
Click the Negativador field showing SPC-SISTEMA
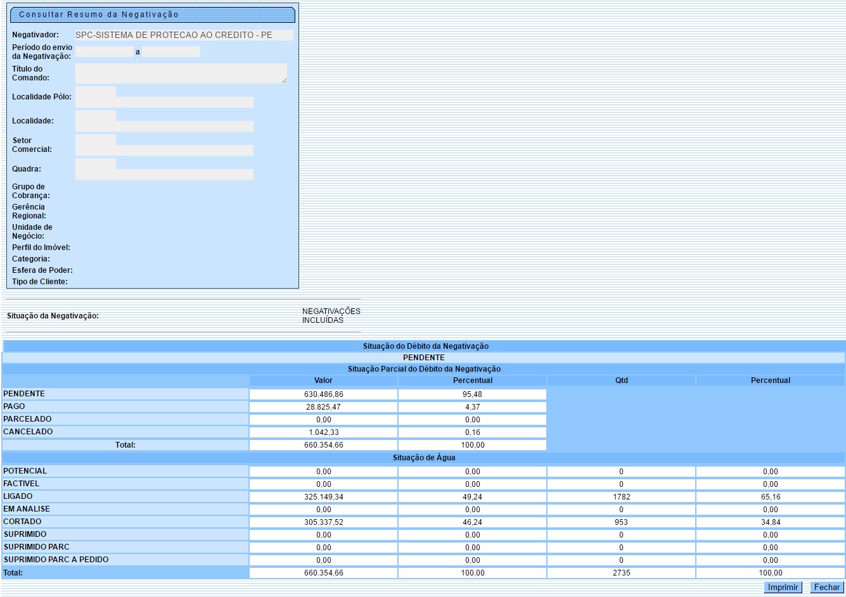click(184, 35)
